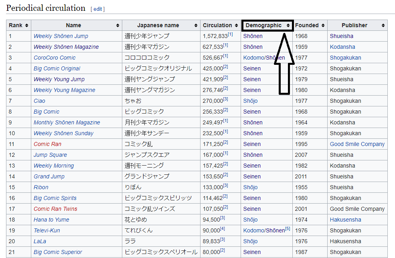Viewport: 395px width, 258px height.
Task: Click Founded column sort arrows
Action: (323, 26)
